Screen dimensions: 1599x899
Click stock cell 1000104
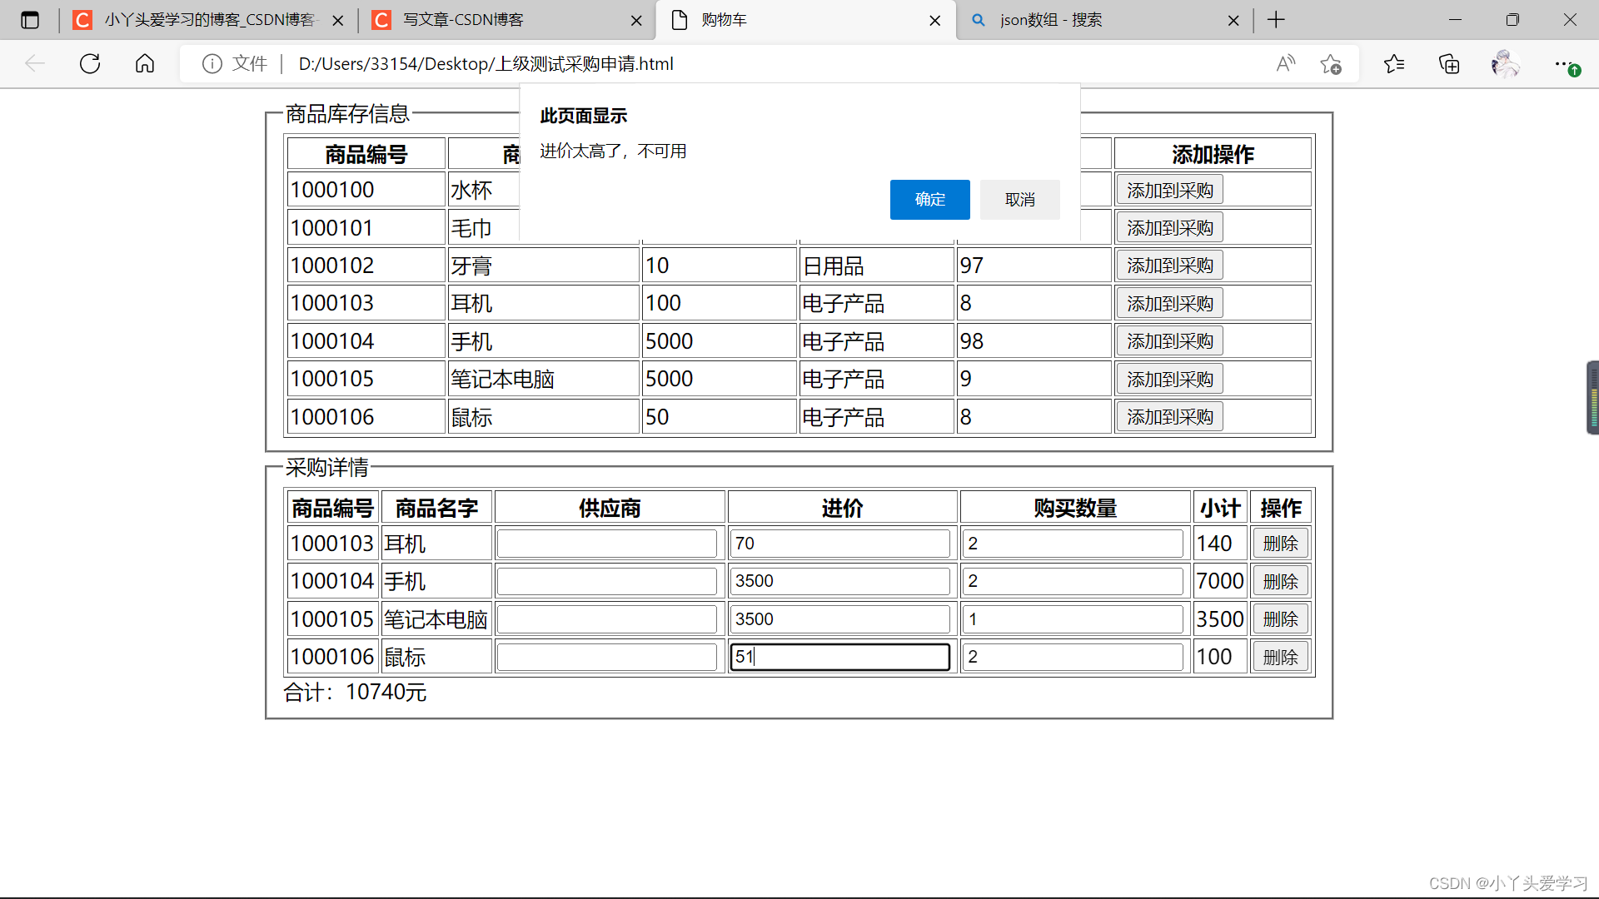(x=366, y=341)
